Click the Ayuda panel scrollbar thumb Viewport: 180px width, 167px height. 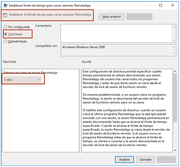tap(175, 98)
